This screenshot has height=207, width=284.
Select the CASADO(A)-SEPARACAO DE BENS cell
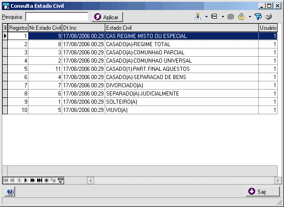point(182,77)
